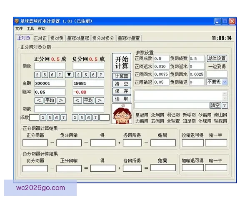250x200 pixels.
Task: Click the down arrow of the notes scrollbar
Action: (x=225, y=98)
